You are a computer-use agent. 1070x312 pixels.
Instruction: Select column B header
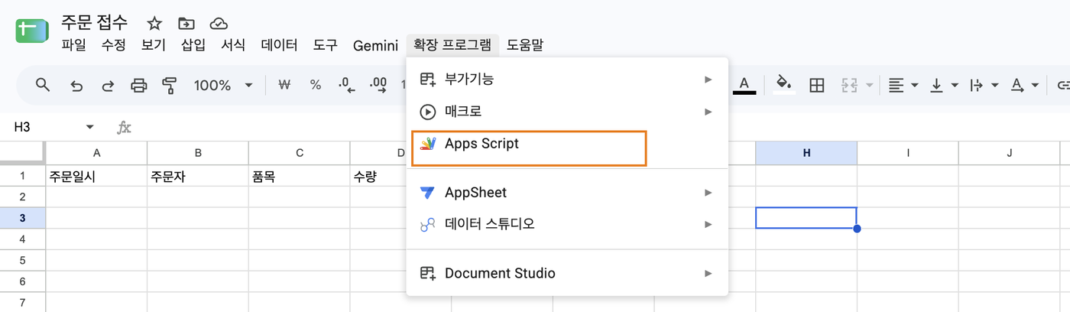coord(198,153)
